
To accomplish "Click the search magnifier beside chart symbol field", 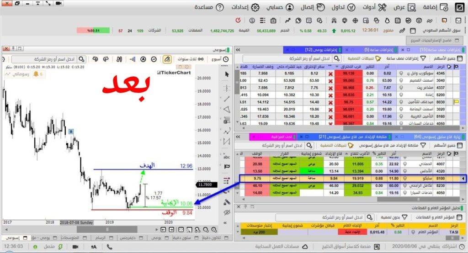I will pyautogui.click(x=81, y=59).
